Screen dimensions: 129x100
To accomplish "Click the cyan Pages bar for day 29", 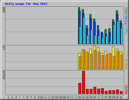I will 114,34.
